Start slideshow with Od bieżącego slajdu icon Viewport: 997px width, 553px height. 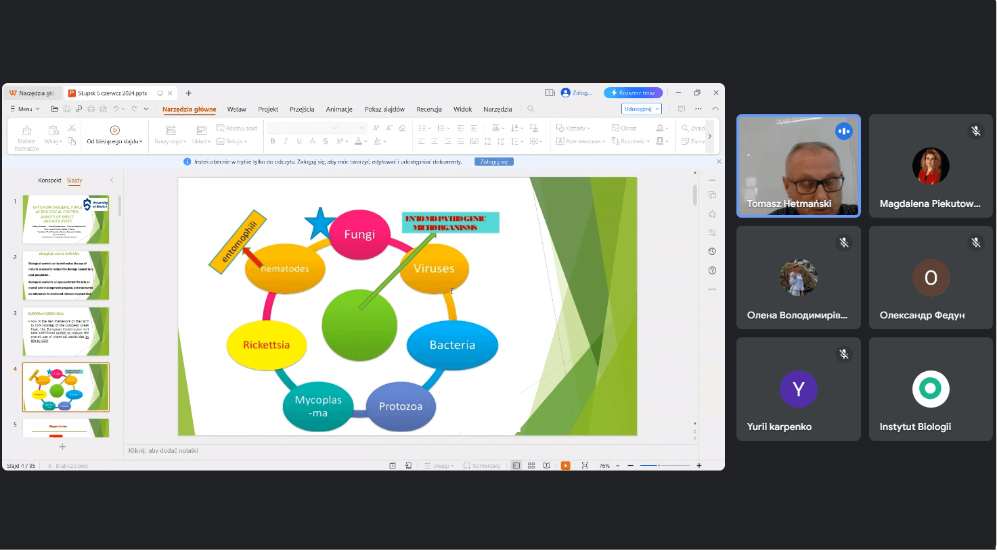coord(114,130)
